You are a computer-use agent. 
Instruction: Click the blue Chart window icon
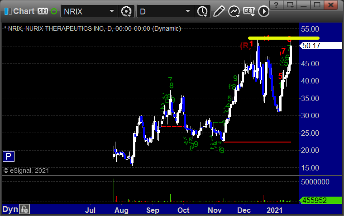[x=8, y=11]
